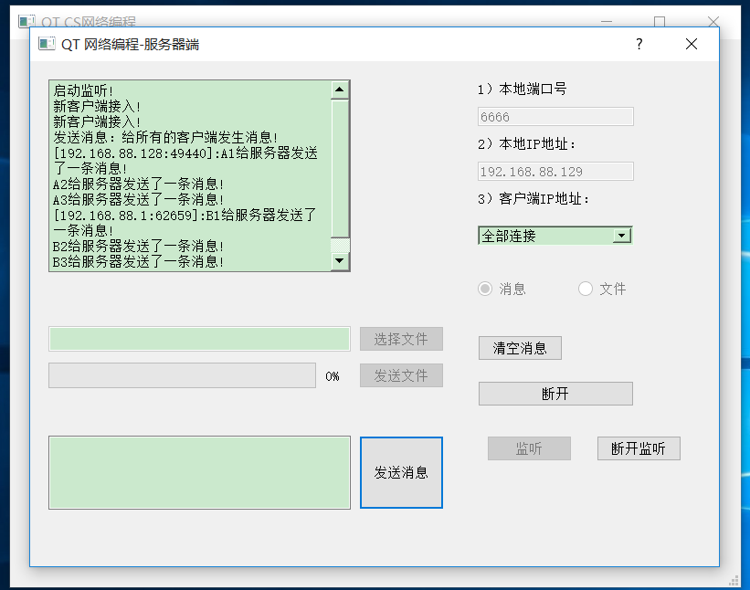The height and width of the screenshot is (590, 750).
Task: Click 清空消息 to clear messages
Action: 520,348
